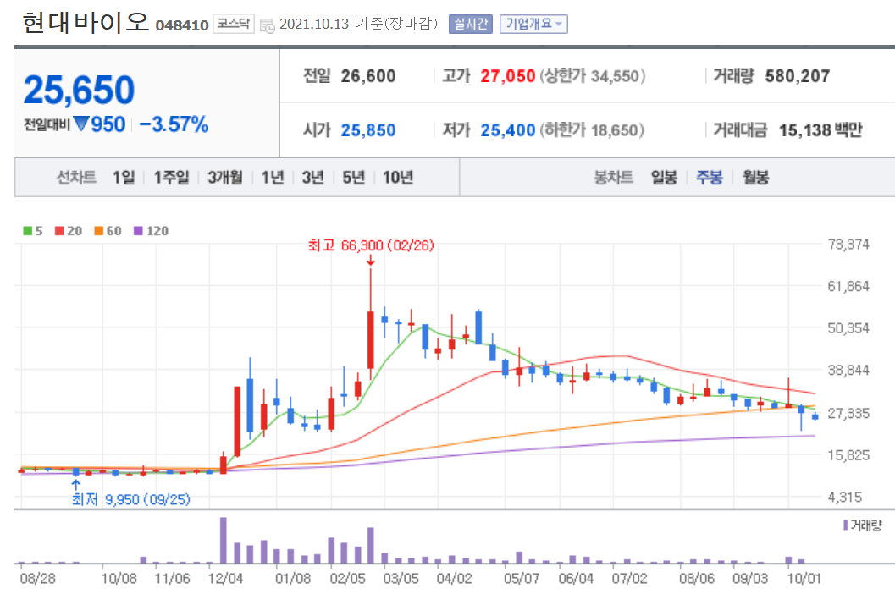Click the green 5 moving average swatch
This screenshot has width=895, height=594.
pos(27,230)
